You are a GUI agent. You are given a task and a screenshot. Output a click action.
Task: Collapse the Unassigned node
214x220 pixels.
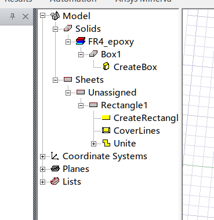point(68,93)
